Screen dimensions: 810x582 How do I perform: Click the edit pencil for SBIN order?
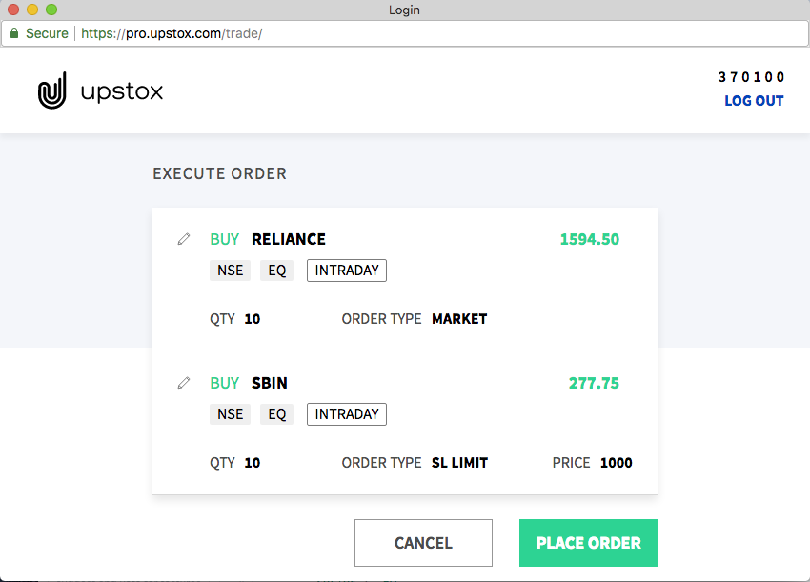coord(184,383)
